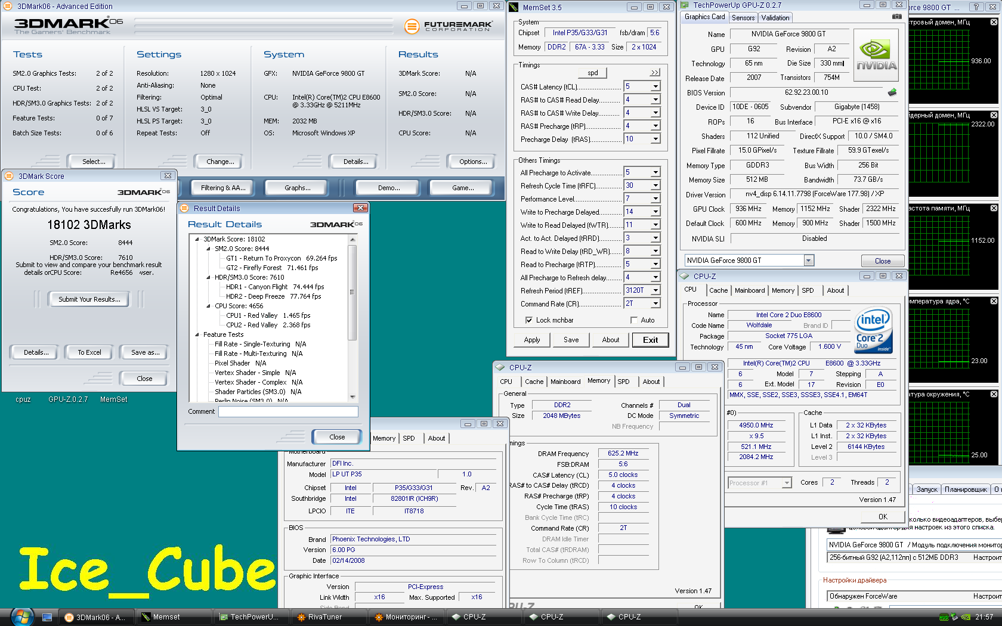Click the MemSet 3.5 title bar icon
Screen dimensions: 1002x626
coord(514,7)
